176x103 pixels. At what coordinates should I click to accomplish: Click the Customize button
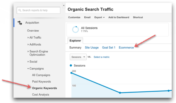[74, 17]
